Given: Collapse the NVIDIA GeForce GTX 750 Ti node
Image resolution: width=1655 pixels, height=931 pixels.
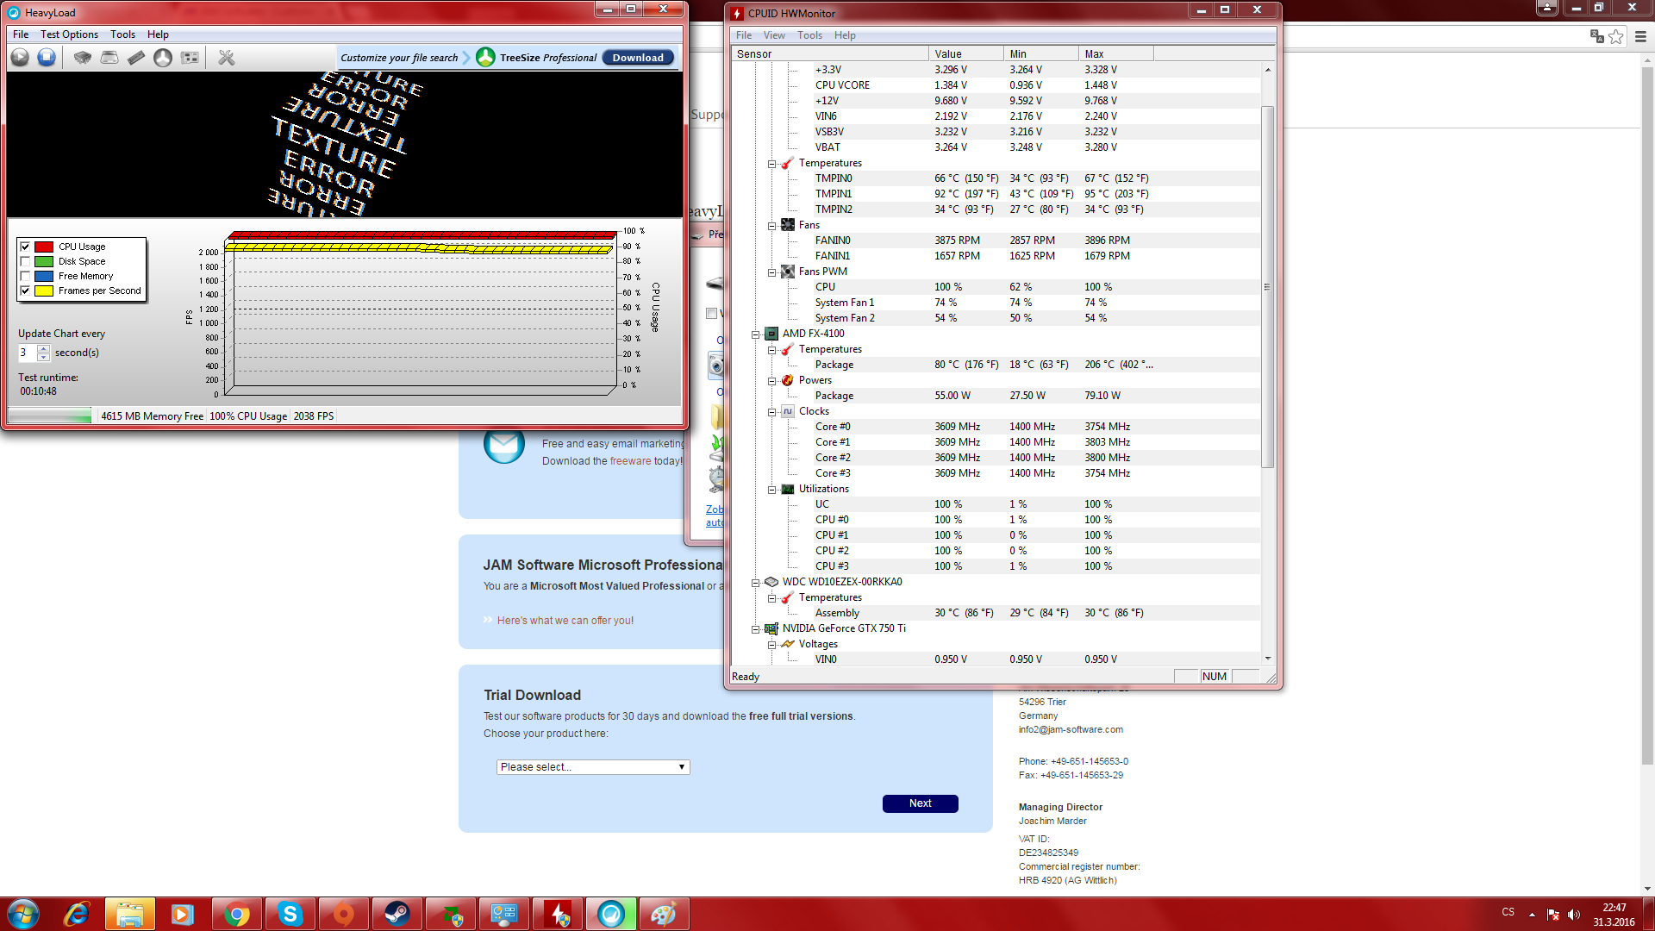Looking at the screenshot, I should click(x=755, y=628).
